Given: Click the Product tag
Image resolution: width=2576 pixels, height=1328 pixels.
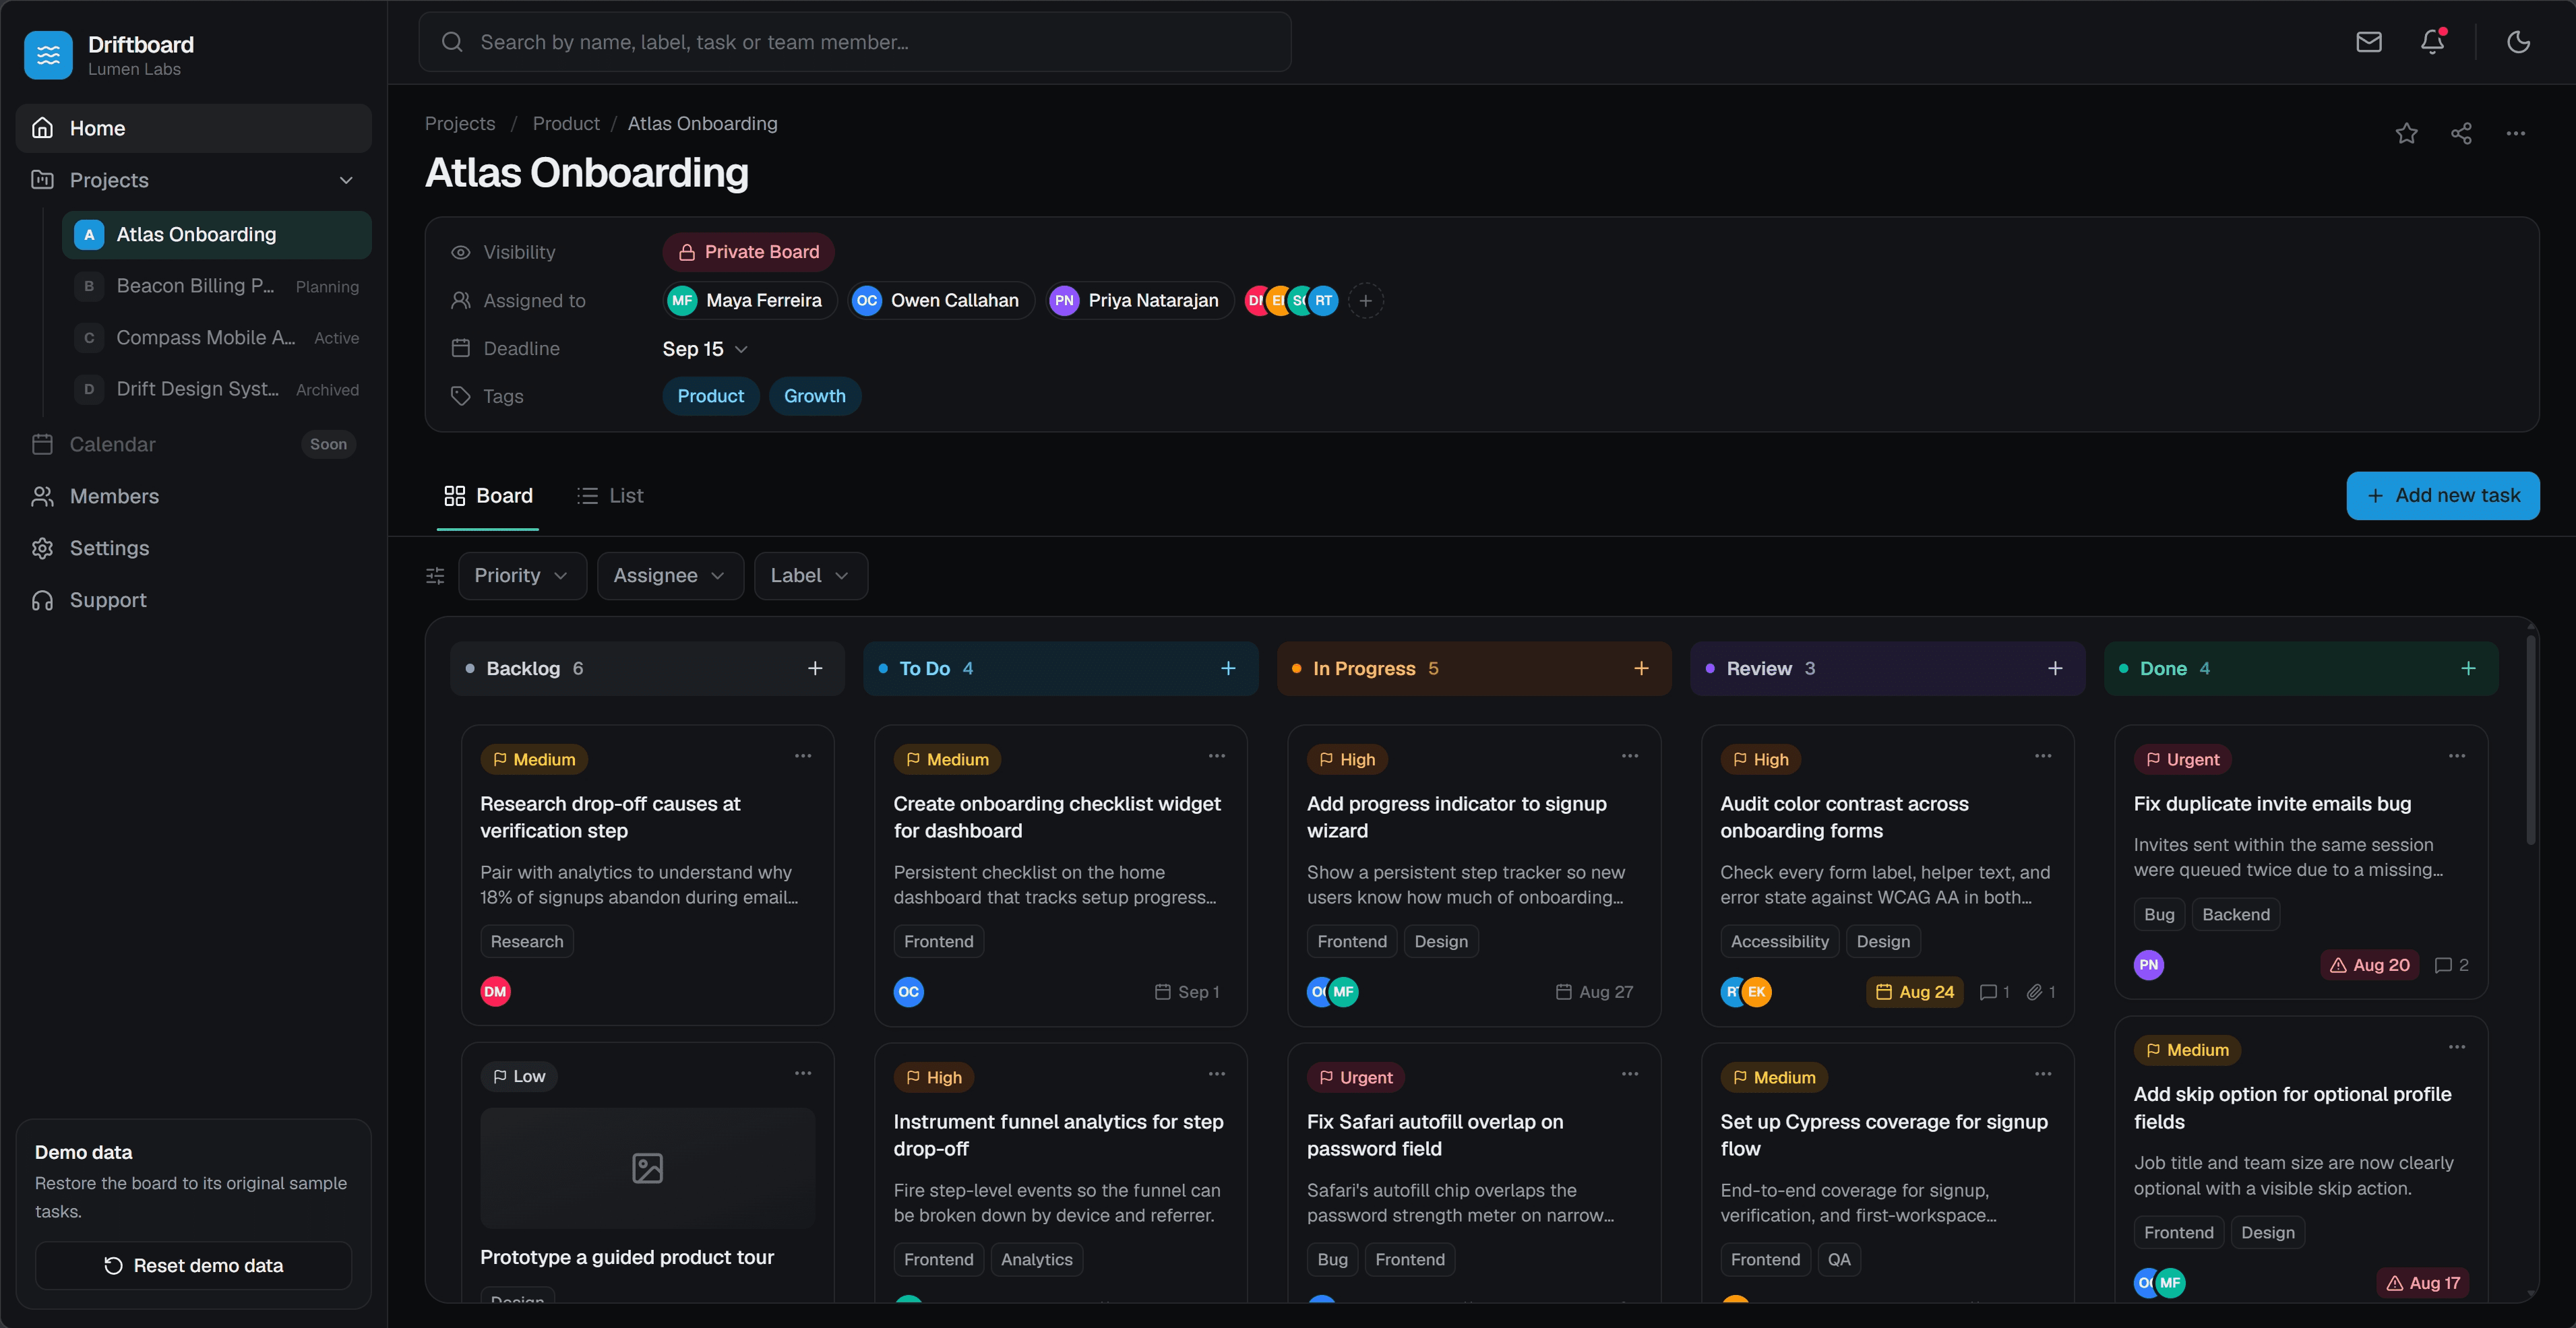Looking at the screenshot, I should (710, 396).
